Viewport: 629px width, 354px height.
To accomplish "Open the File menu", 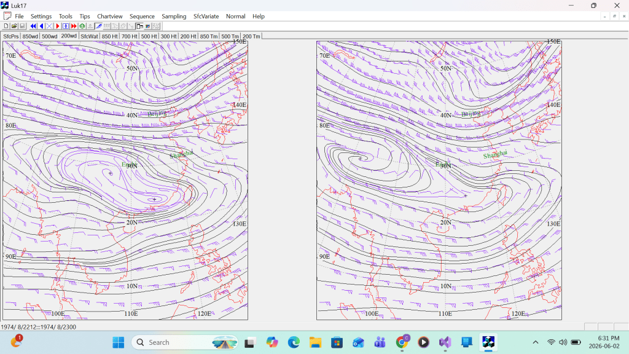I will coord(19,17).
